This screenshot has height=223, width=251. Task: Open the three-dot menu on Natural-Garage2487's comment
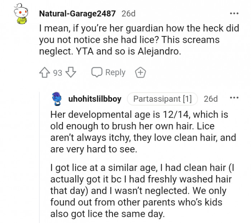(x=234, y=14)
